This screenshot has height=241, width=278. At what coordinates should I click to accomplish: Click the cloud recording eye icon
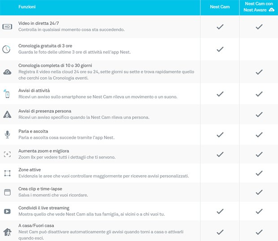click(7, 72)
